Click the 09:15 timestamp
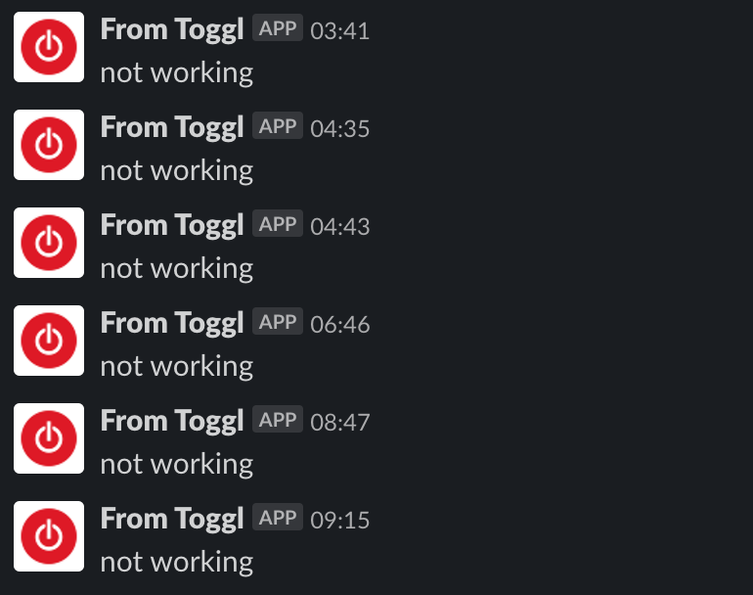Screen dimensions: 753x595 pos(339,520)
